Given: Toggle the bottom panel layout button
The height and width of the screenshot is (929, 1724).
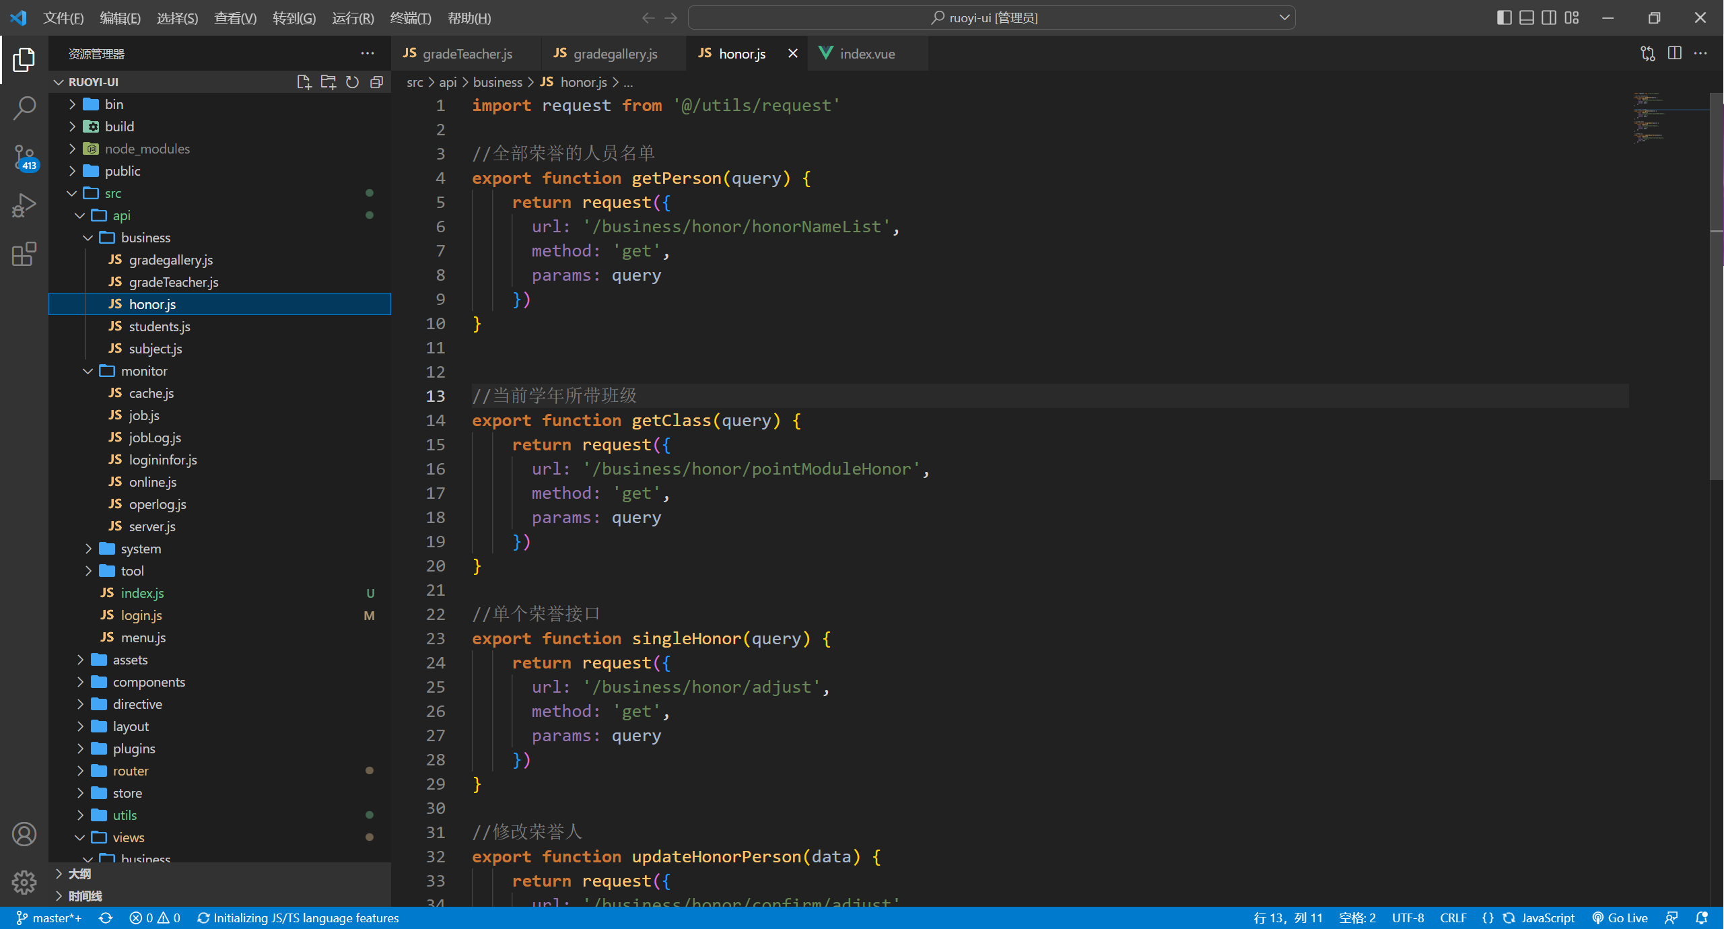Looking at the screenshot, I should [1527, 18].
